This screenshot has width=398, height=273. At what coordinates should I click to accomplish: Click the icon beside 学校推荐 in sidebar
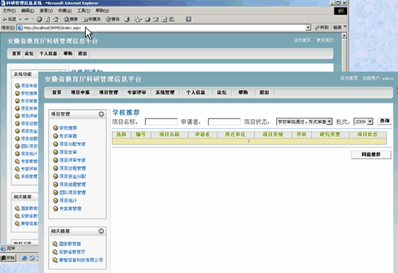55,128
